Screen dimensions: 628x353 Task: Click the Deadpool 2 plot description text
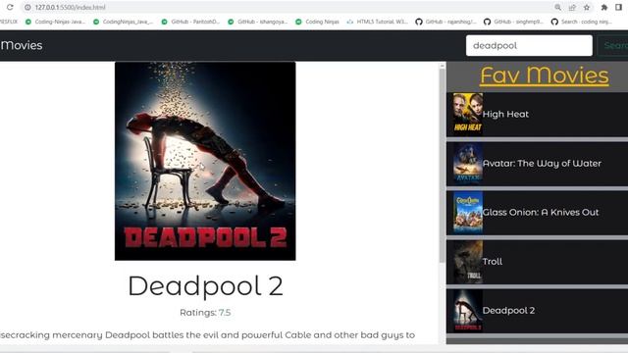[x=207, y=335]
